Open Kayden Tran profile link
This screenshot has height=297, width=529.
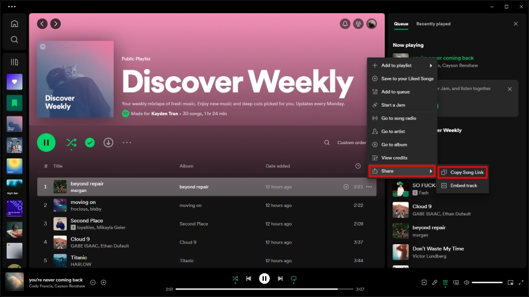[x=164, y=113]
